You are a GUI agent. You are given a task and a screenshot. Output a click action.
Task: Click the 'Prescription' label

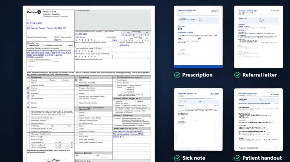click(197, 75)
